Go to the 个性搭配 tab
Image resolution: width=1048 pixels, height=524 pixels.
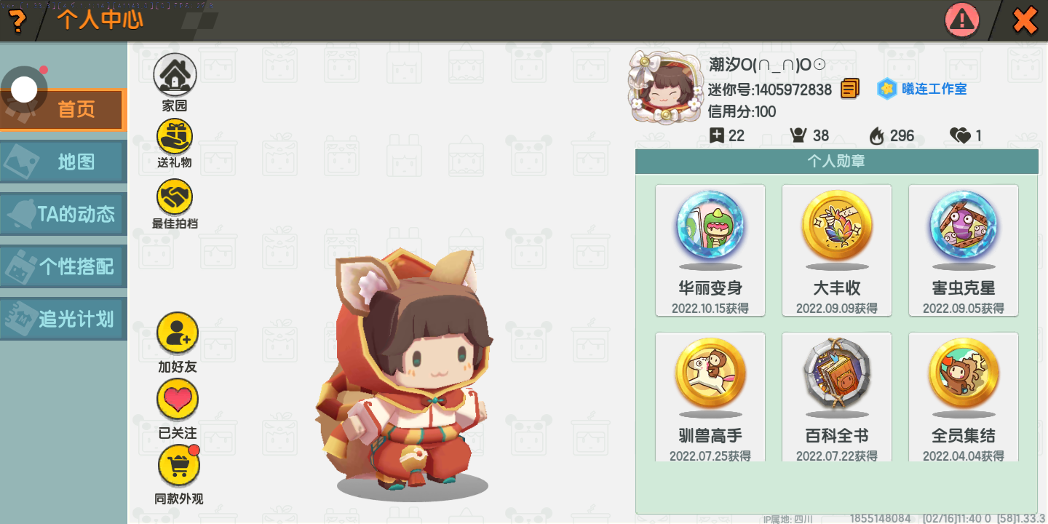(x=63, y=266)
